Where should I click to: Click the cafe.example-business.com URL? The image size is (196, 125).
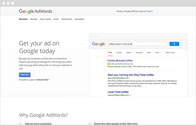[122, 64]
